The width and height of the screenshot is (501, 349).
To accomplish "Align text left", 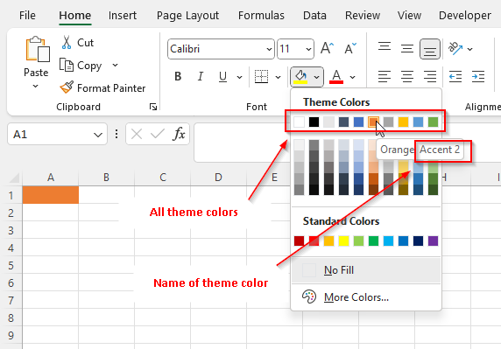I will 385,77.
